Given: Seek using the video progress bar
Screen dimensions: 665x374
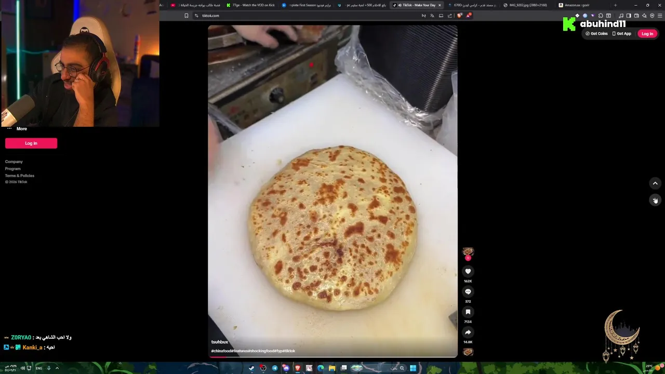Looking at the screenshot, I should pos(332,357).
